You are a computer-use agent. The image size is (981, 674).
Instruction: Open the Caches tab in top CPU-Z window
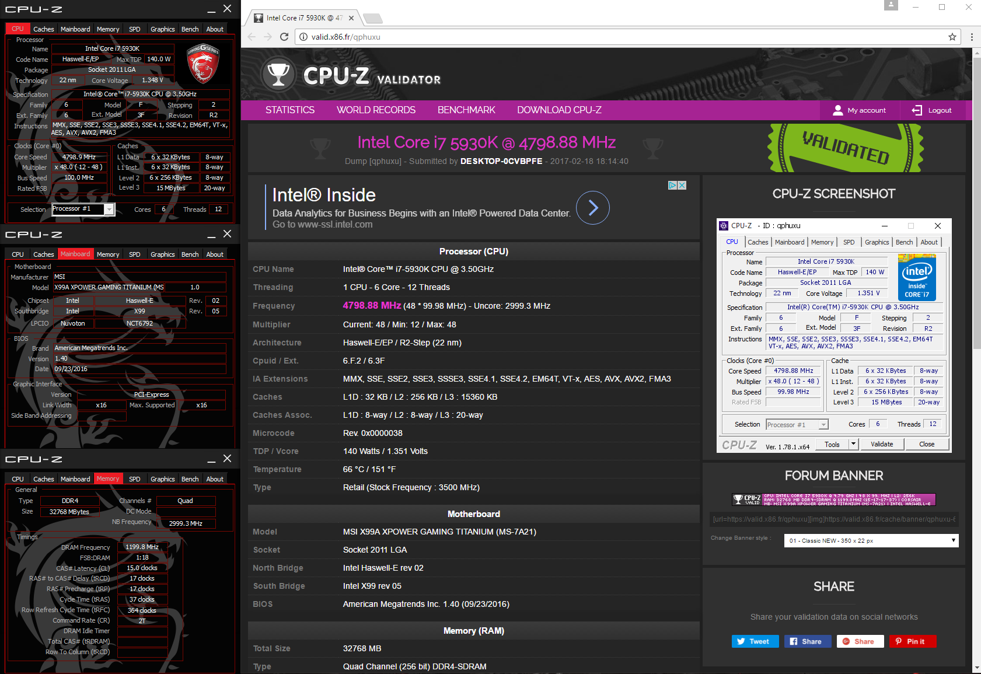(x=44, y=29)
